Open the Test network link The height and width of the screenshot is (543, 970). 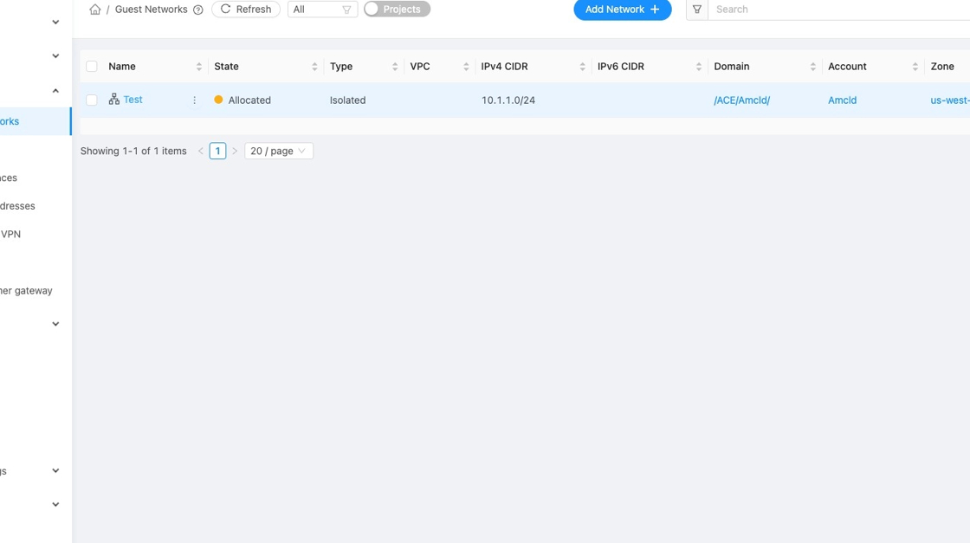click(133, 100)
